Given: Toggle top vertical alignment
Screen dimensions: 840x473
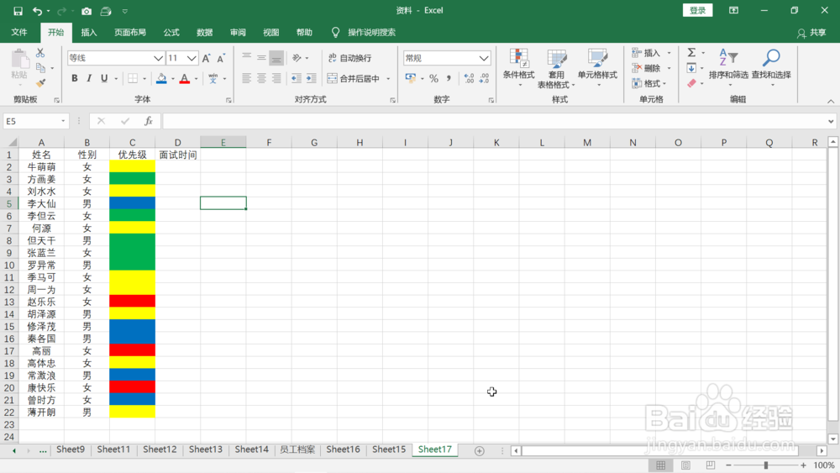Looking at the screenshot, I should [246, 58].
